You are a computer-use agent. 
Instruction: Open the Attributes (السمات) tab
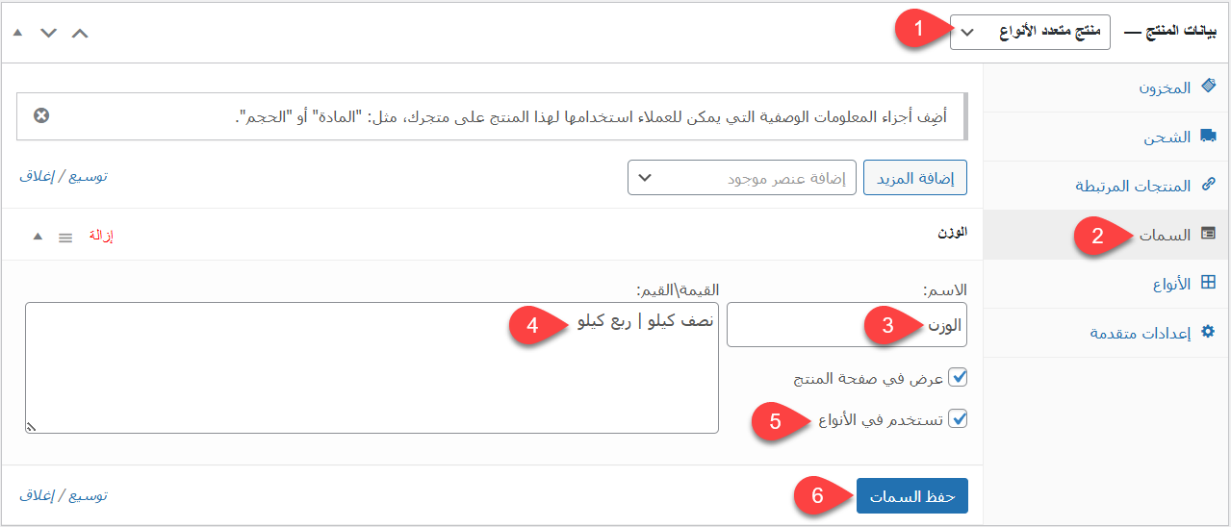click(x=1165, y=235)
